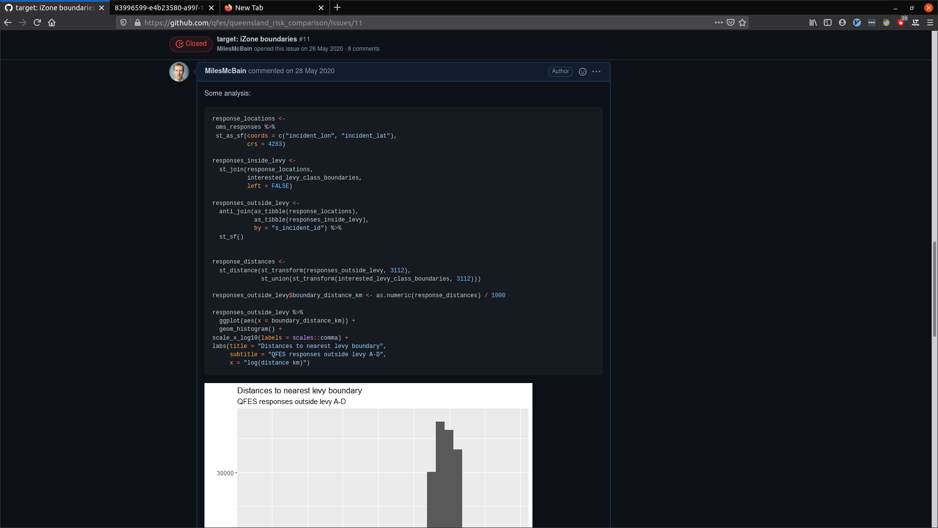
Task: Open the page actions three-dot menu in address bar
Action: 719,22
